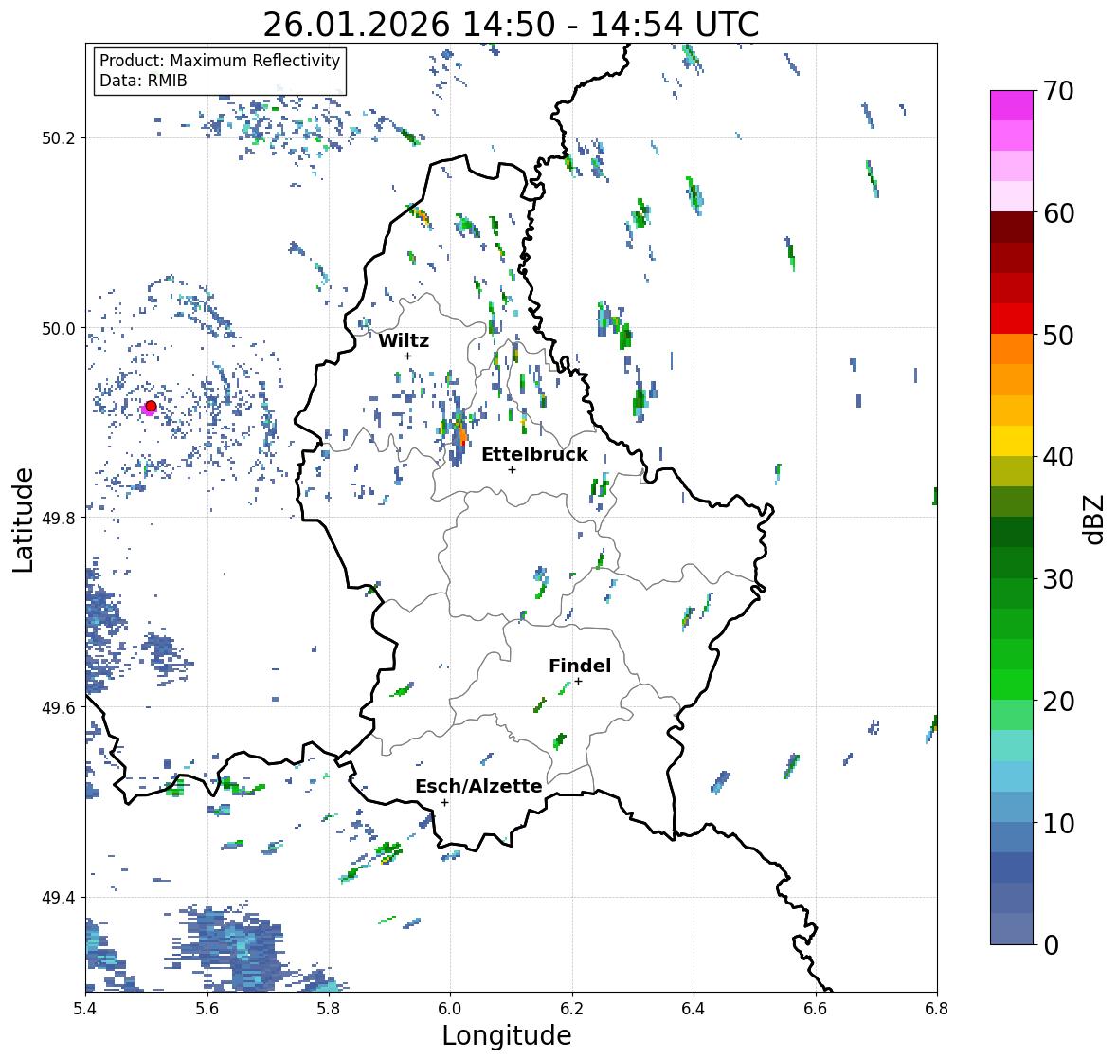The image size is (1117, 1059).
Task: Click the red dot marker on the map
Action: 151,406
